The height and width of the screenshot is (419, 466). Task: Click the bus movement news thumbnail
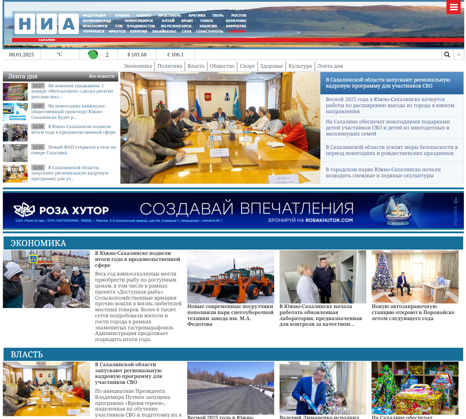coord(15,112)
